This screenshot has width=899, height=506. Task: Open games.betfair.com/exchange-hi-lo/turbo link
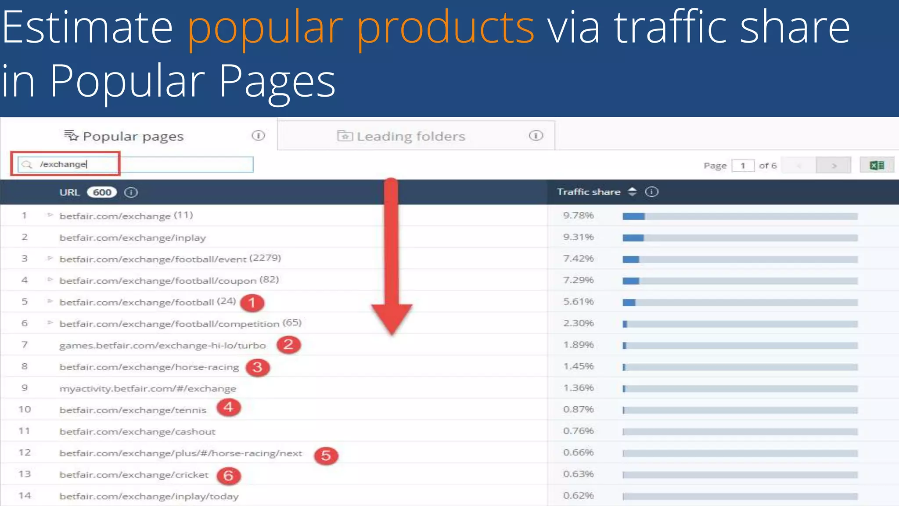coord(162,345)
